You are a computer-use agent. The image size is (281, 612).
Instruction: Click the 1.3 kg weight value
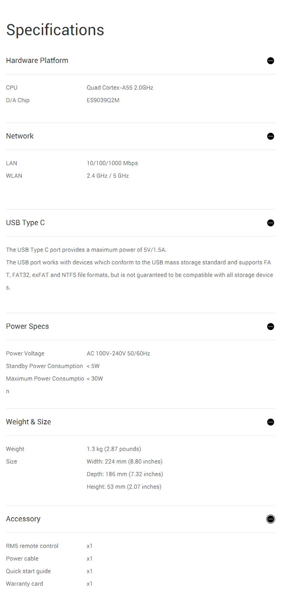pos(113,449)
